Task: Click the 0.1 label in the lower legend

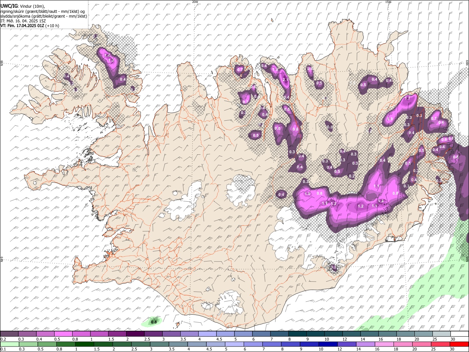Action: 3,349
